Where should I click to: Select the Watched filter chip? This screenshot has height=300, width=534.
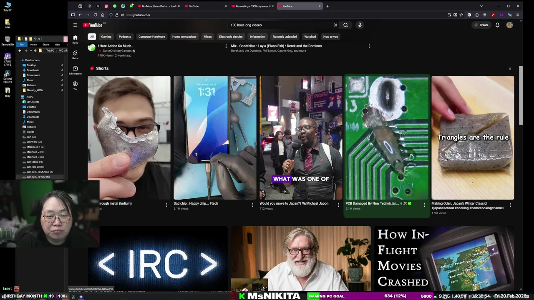(x=310, y=37)
